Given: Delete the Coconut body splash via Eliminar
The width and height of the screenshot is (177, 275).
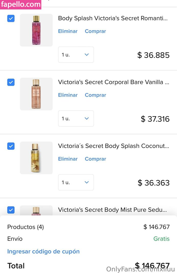Looking at the screenshot, I should (68, 159).
